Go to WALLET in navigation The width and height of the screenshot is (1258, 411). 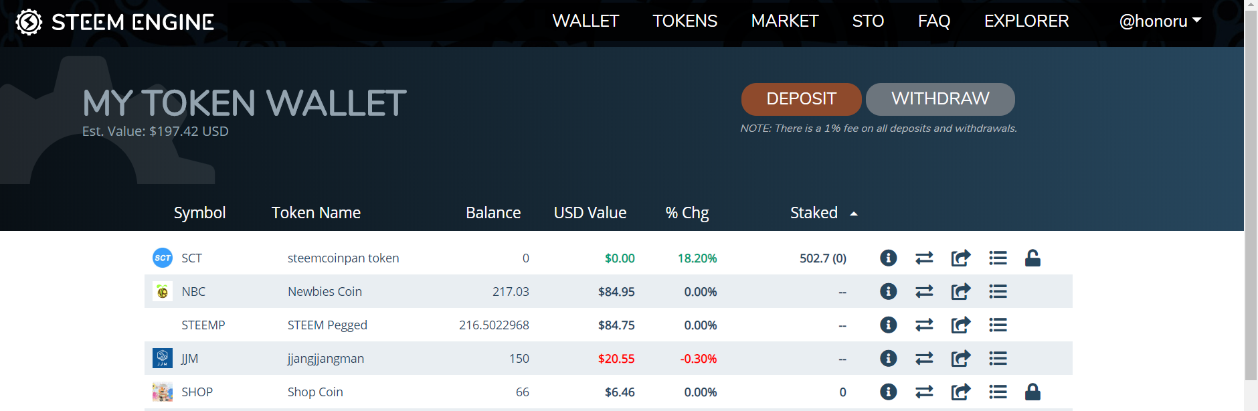click(x=586, y=21)
